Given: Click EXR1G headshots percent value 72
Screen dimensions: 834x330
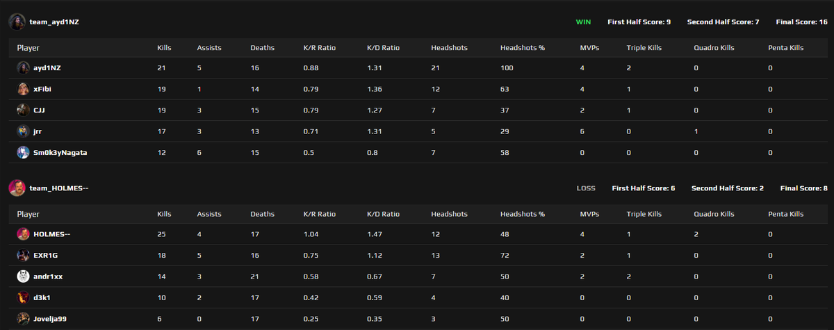Looking at the screenshot, I should pos(505,255).
